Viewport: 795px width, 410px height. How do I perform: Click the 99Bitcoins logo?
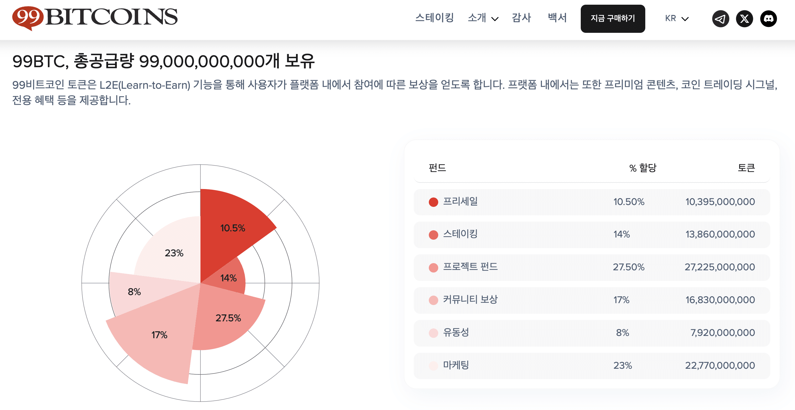[95, 18]
